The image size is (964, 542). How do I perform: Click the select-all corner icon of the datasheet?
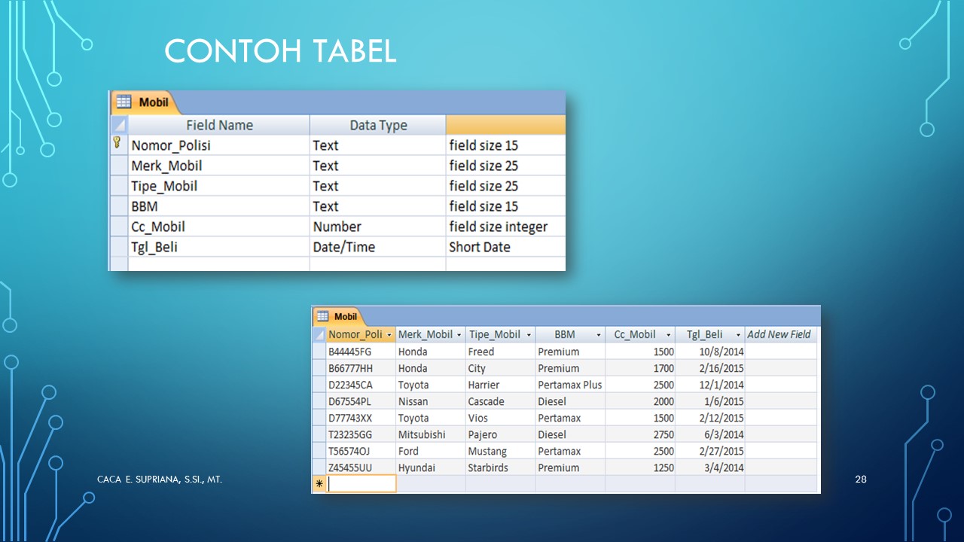point(319,334)
